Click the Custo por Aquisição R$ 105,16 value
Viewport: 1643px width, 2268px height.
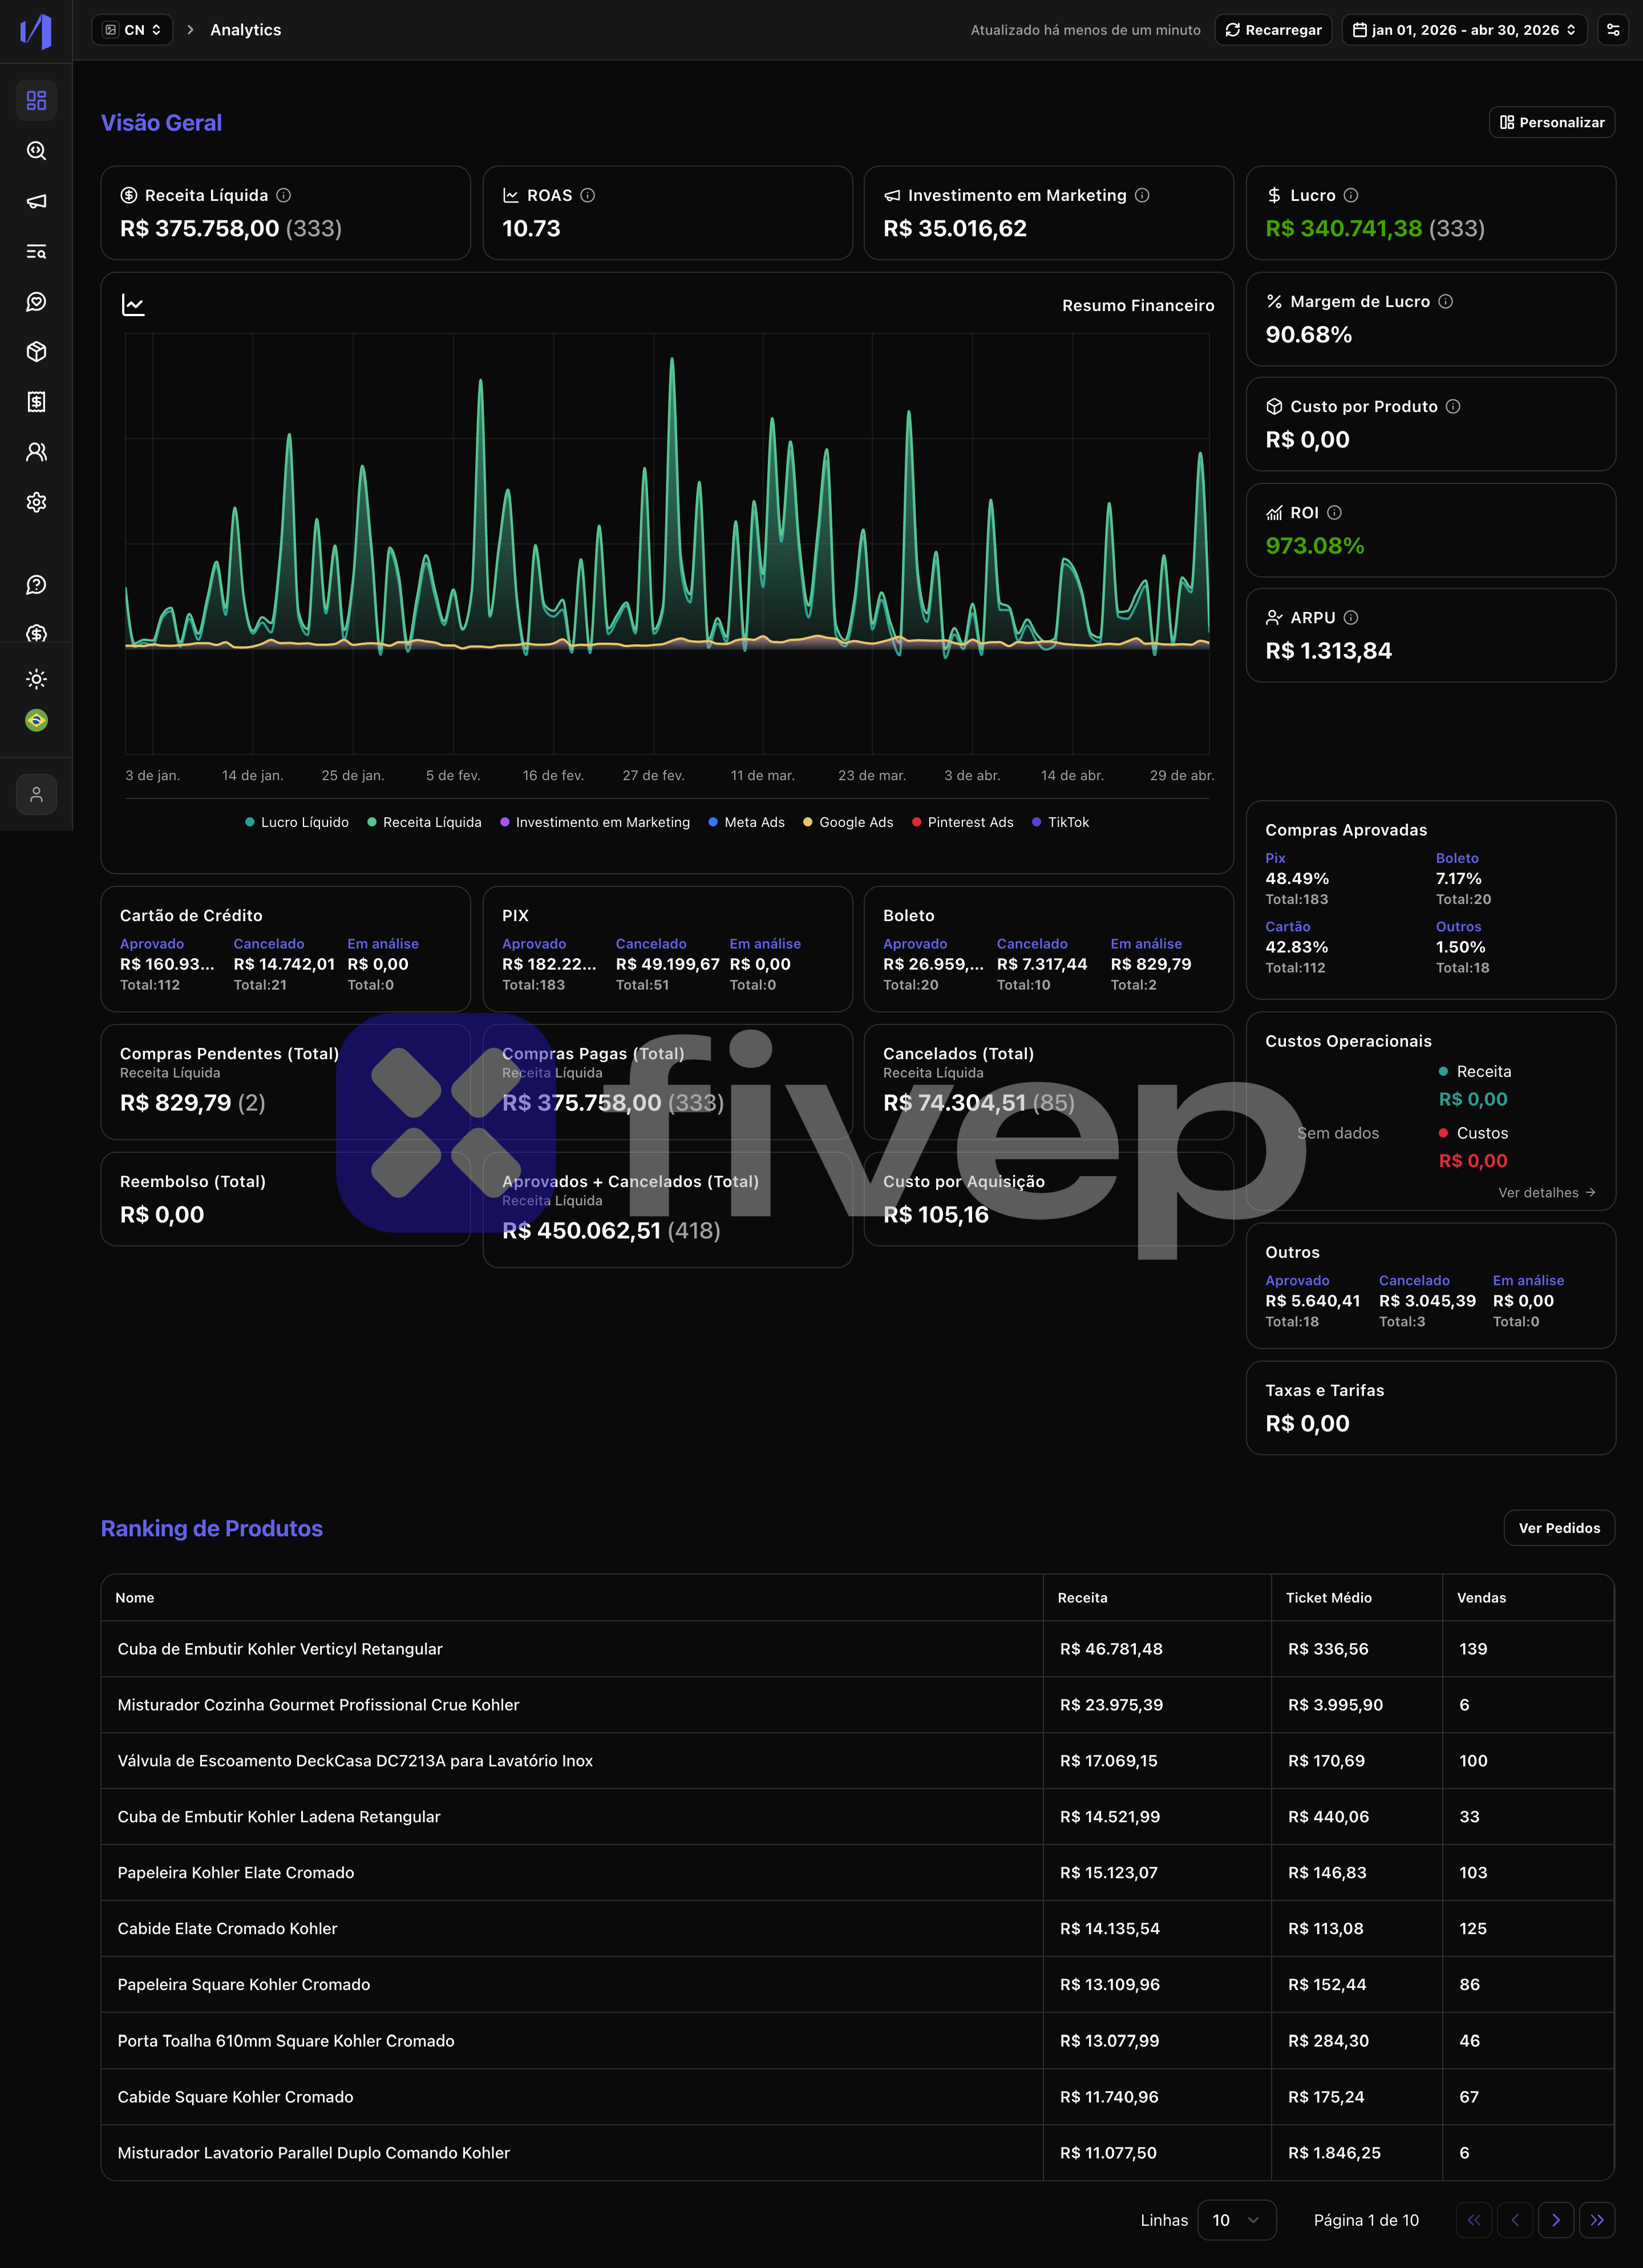(x=936, y=1214)
